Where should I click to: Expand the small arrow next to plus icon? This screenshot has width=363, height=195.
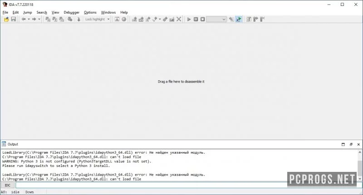point(160,19)
